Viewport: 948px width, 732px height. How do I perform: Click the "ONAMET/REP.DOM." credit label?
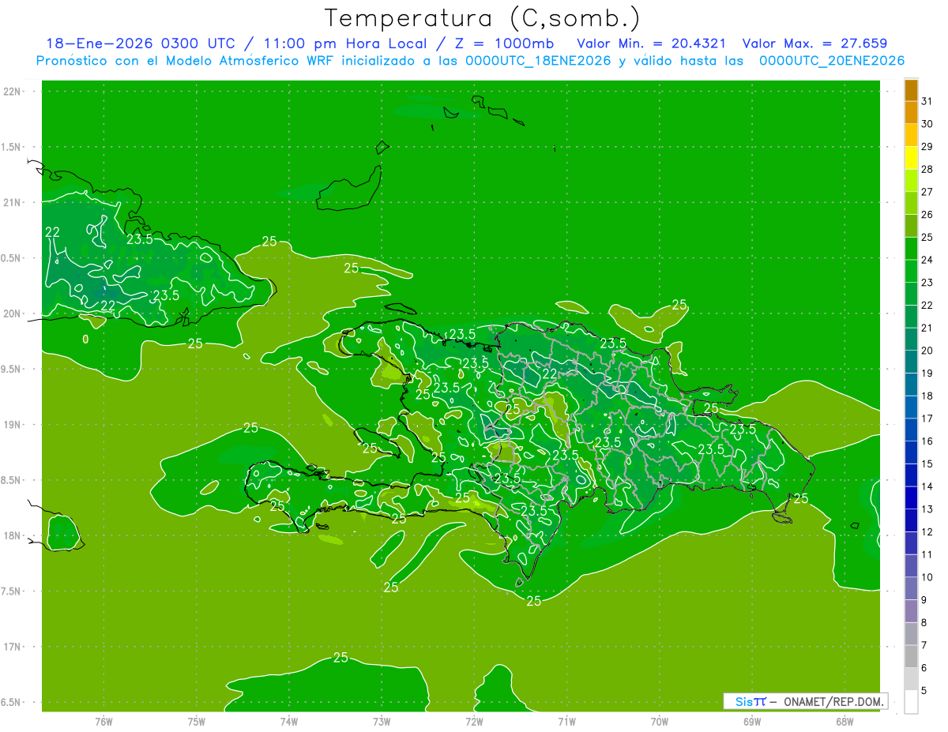click(x=834, y=701)
